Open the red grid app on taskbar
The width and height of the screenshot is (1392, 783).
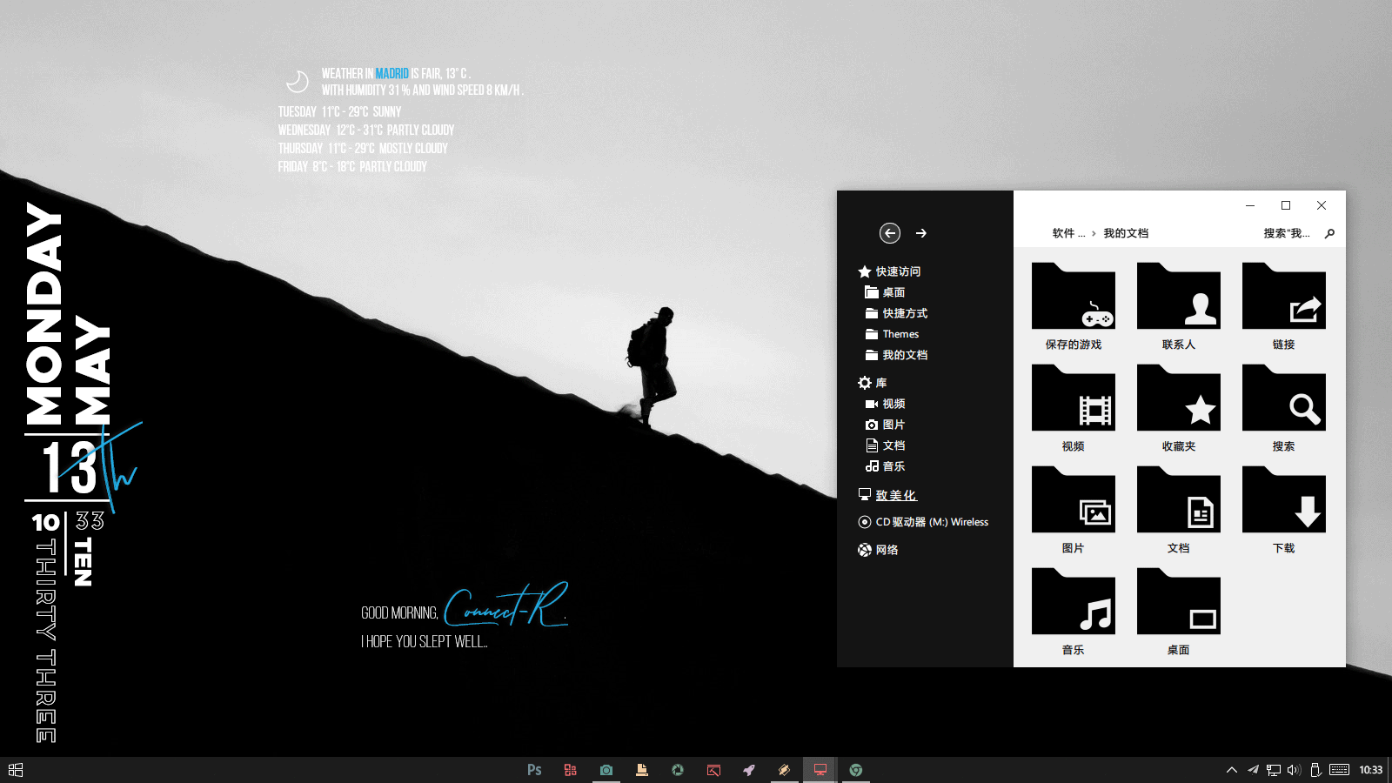click(570, 770)
